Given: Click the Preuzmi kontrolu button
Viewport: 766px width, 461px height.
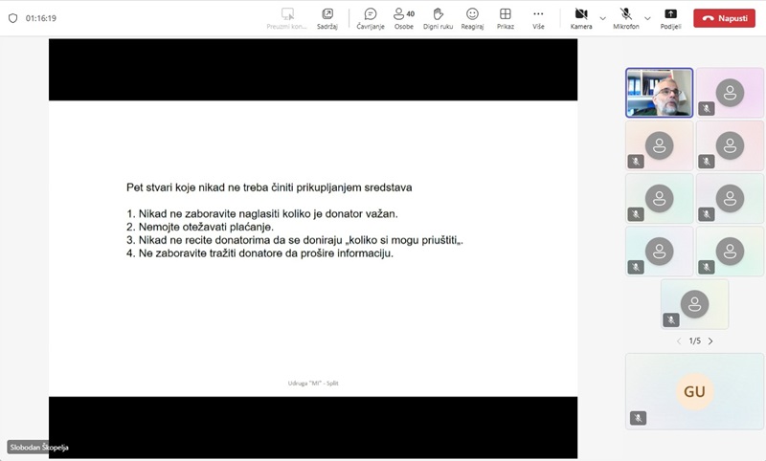Looking at the screenshot, I should click(286, 18).
